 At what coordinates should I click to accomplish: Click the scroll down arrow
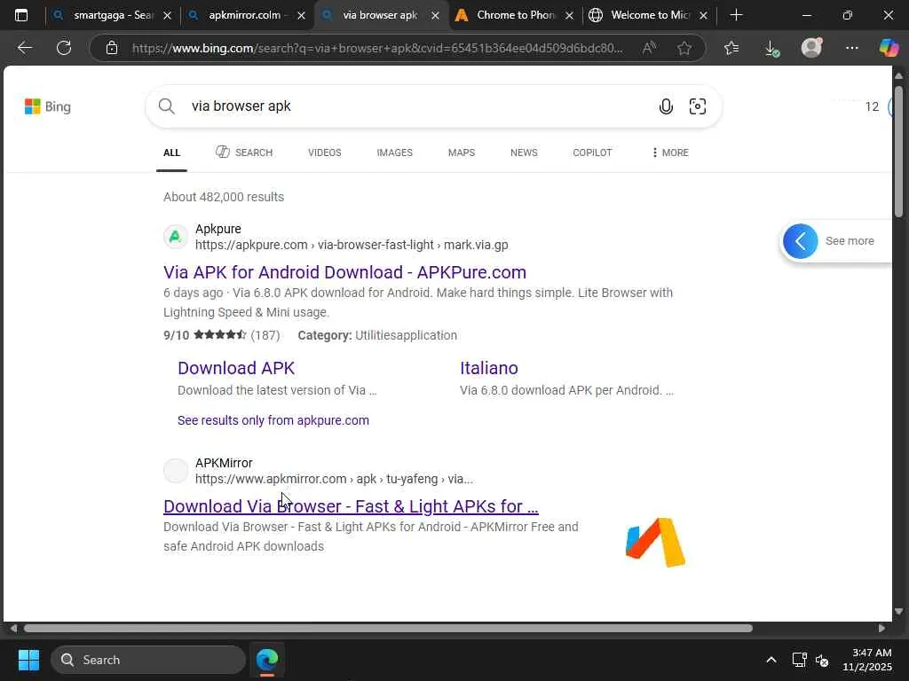[898, 612]
